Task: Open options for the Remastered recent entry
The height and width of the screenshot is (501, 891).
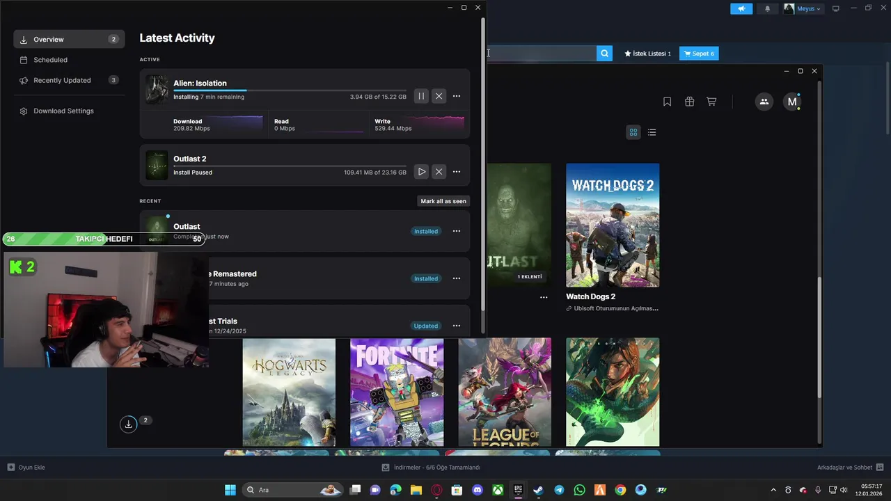Action: pos(457,278)
